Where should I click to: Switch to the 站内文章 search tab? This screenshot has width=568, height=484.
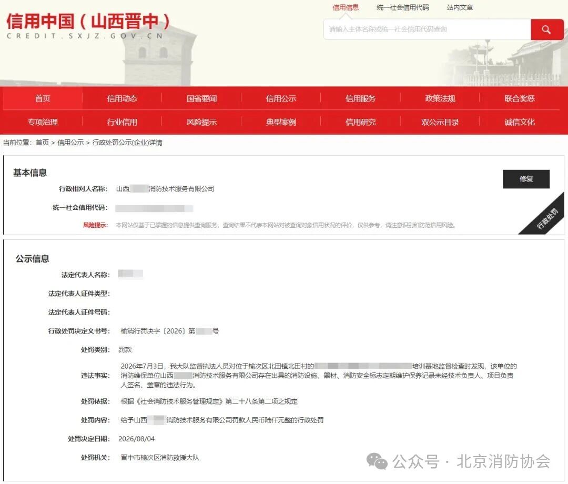(460, 7)
